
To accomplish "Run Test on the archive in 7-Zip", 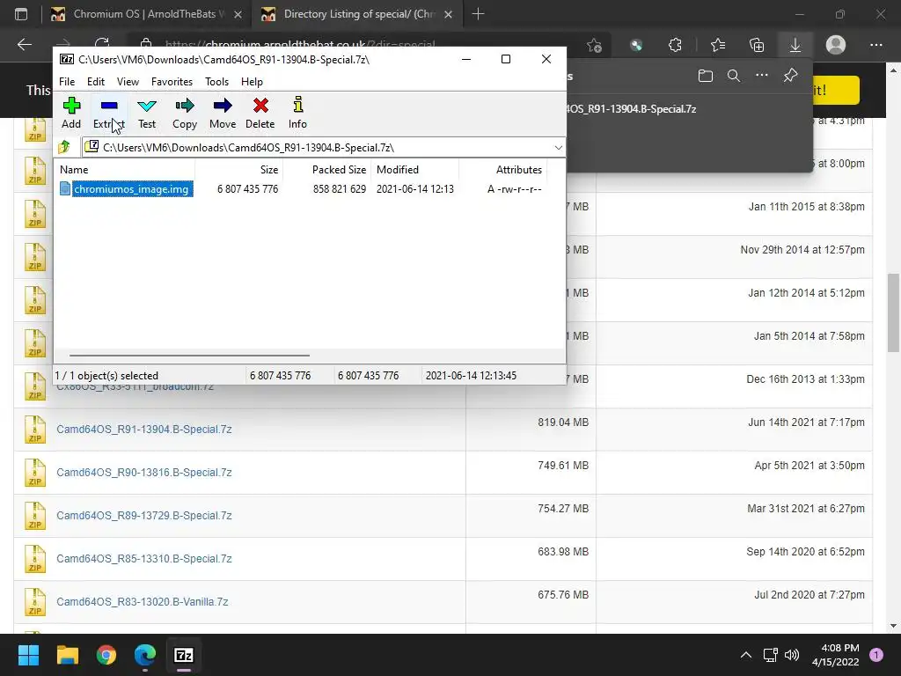I will tap(147, 113).
